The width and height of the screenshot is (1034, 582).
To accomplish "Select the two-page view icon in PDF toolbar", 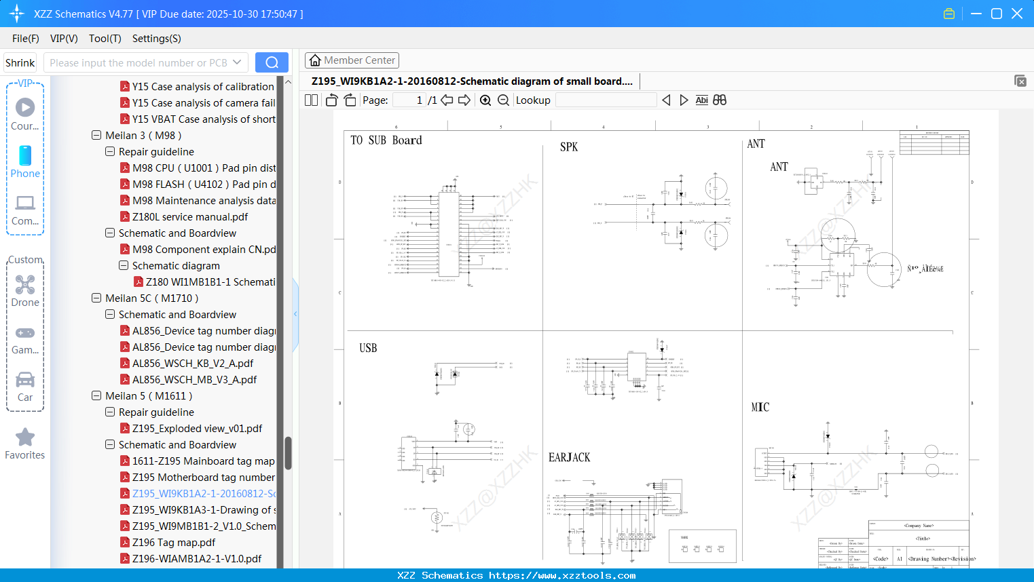I will point(310,100).
